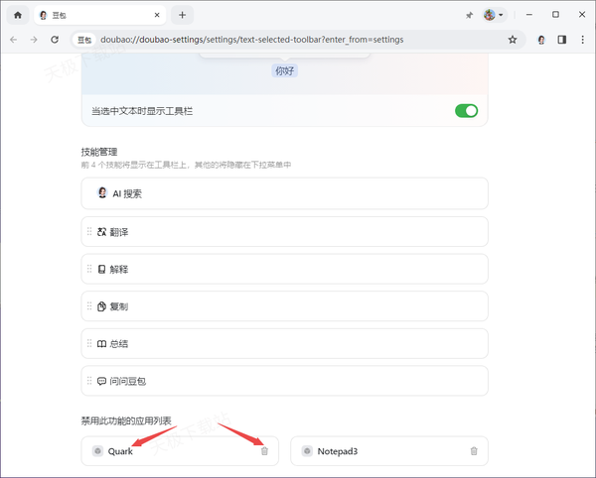This screenshot has height=478, width=596.
Task: Open the browser side panel icon
Action: click(561, 40)
